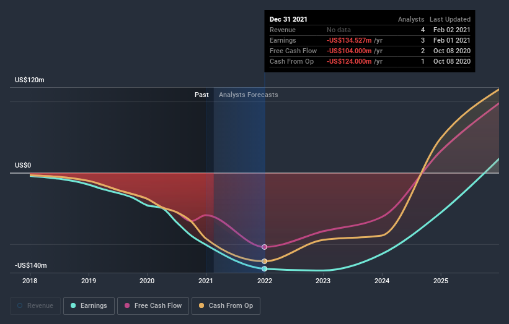
Task: Select the 2021 x-axis label
Action: tap(206, 281)
